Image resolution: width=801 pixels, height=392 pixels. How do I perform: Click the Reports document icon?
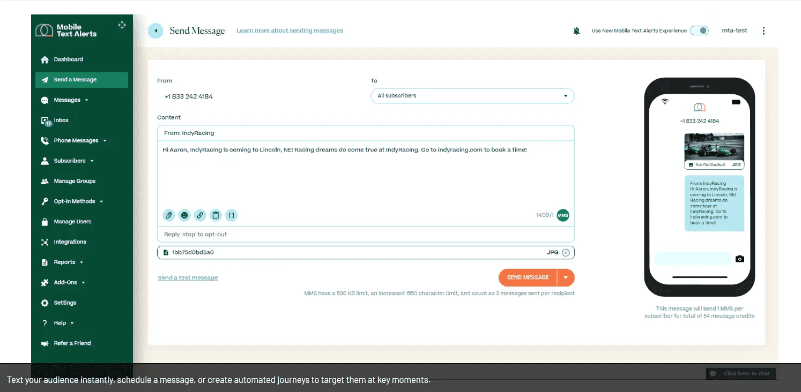coord(45,262)
